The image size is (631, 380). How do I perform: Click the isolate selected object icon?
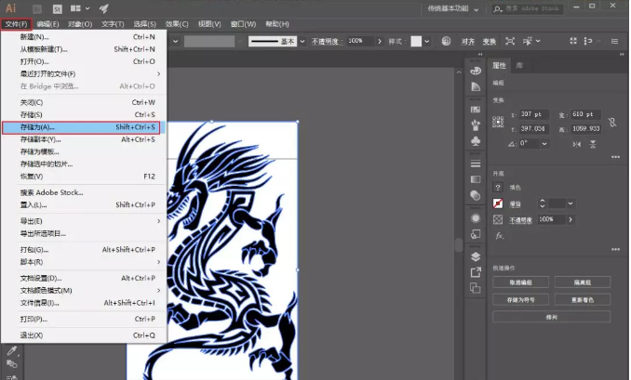[x=510, y=41]
